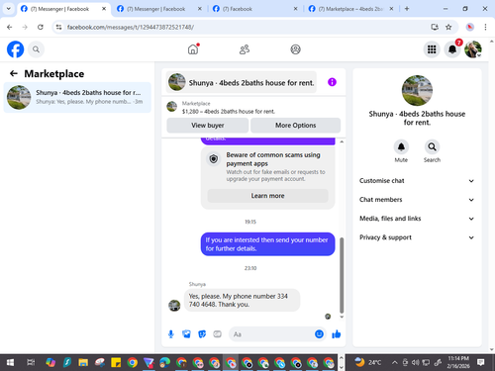Click the weather 24°C widget
Image resolution: width=495 pixels, height=371 pixels.
click(368, 362)
